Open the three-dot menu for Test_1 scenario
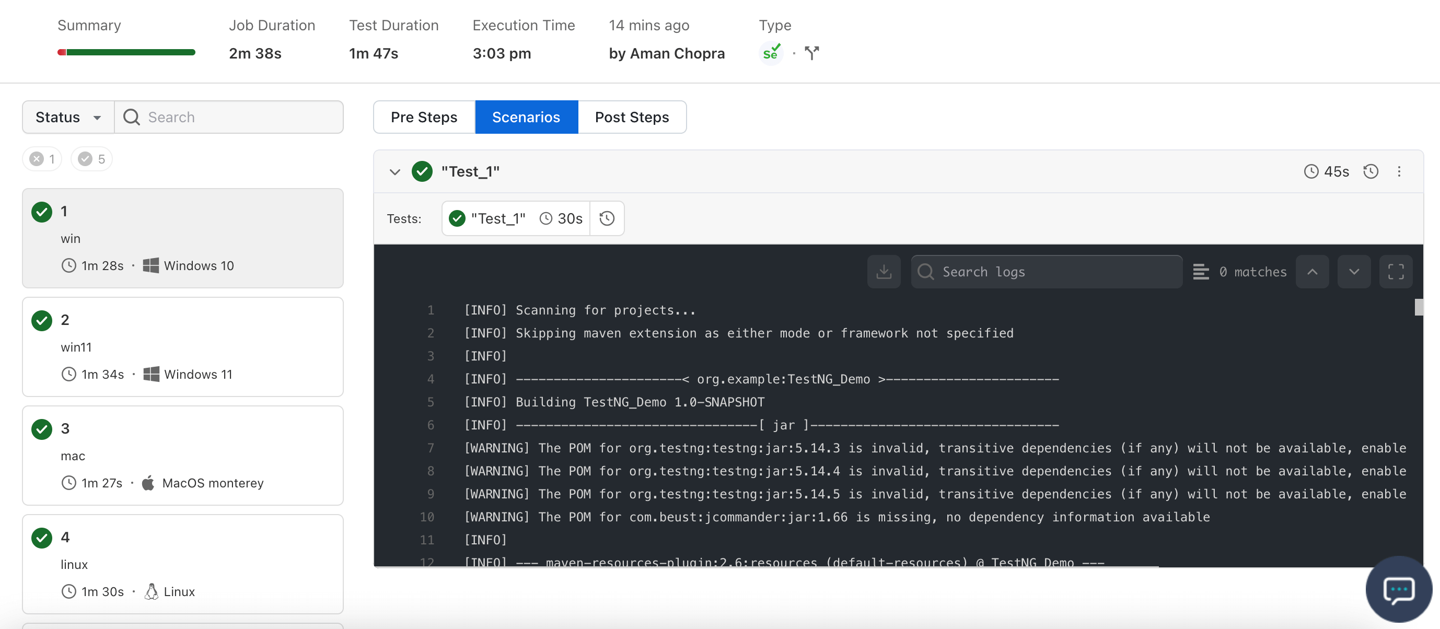This screenshot has width=1440, height=629. pyautogui.click(x=1399, y=172)
